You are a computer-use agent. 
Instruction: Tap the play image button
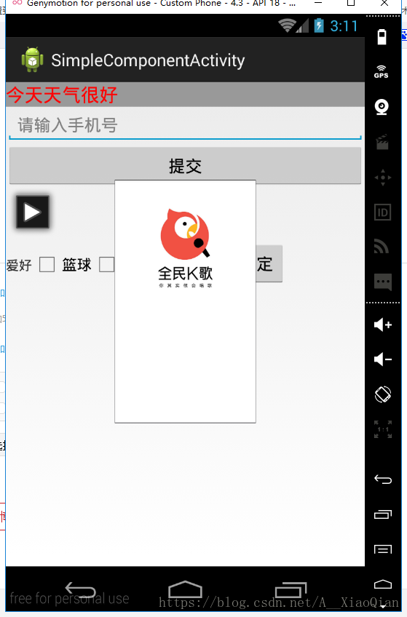click(33, 212)
